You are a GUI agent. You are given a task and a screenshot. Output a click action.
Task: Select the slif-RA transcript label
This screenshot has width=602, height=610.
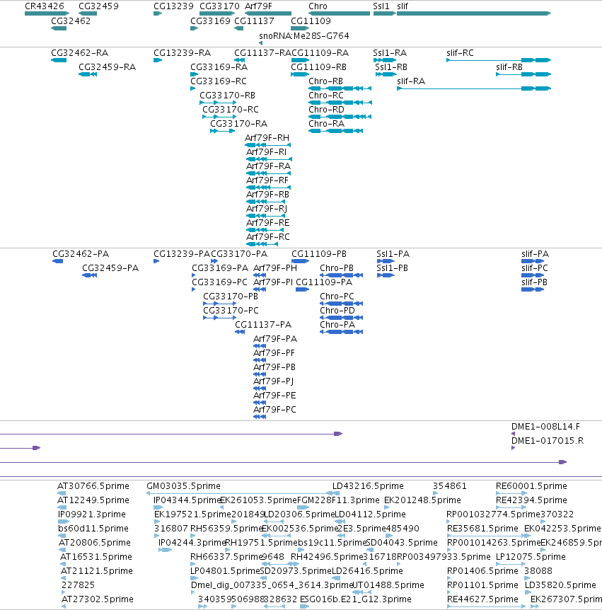pos(411,81)
